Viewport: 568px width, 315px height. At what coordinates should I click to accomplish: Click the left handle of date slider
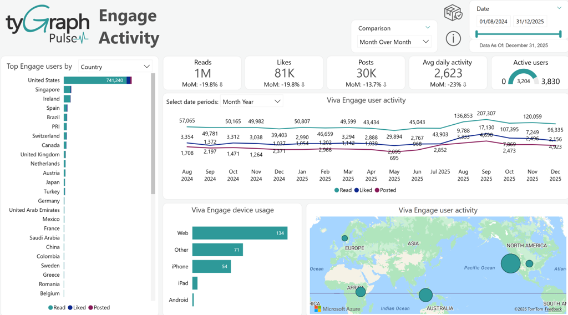476,34
